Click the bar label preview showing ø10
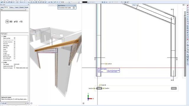189x106 pixels. tap(14, 21)
